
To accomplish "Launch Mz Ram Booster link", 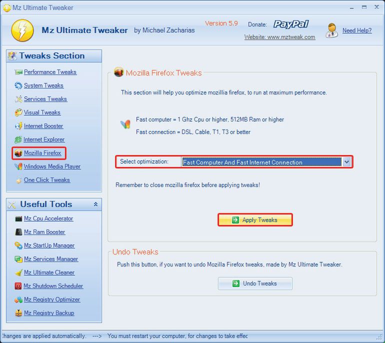I will click(44, 232).
